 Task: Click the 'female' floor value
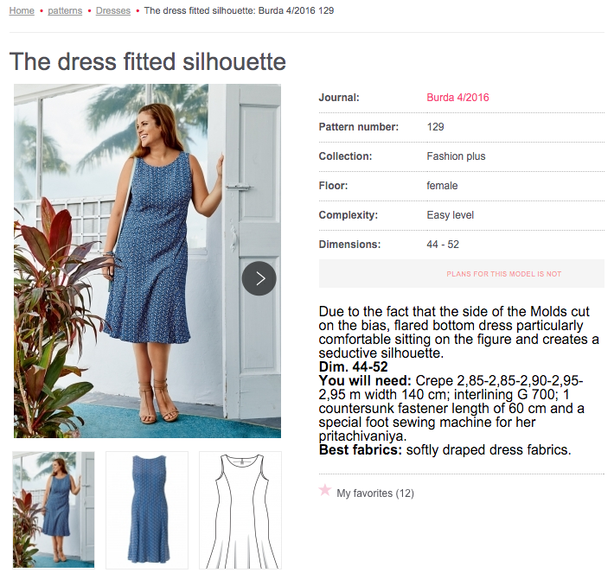coord(442,186)
